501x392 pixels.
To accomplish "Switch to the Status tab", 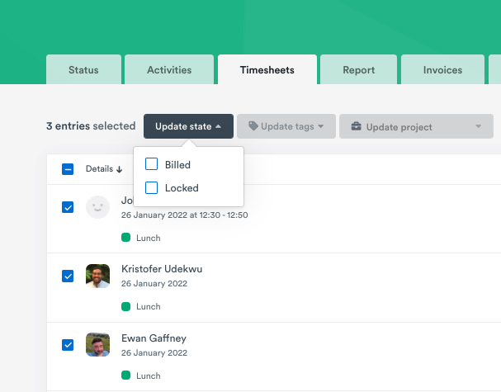I will [x=83, y=70].
